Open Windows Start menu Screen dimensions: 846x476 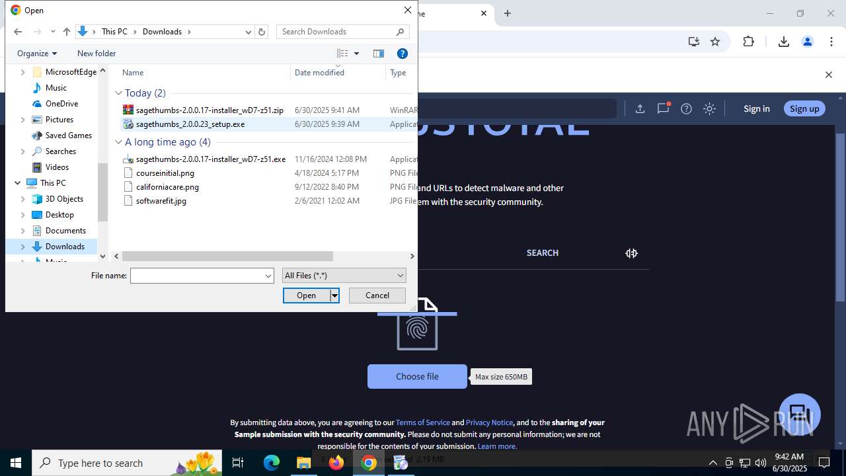pyautogui.click(x=16, y=463)
